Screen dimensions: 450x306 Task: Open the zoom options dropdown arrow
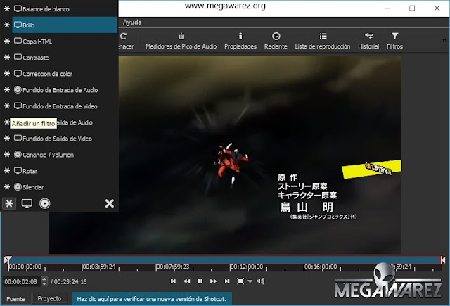(250, 281)
